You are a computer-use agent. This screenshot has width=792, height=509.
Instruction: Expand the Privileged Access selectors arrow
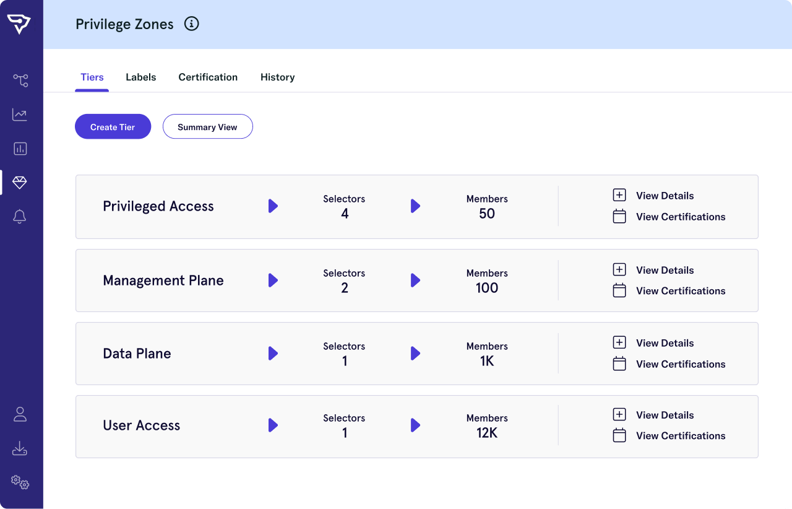[273, 206]
